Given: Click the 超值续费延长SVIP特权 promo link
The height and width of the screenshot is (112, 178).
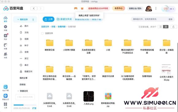Looking at the screenshot, I should tap(98, 8).
